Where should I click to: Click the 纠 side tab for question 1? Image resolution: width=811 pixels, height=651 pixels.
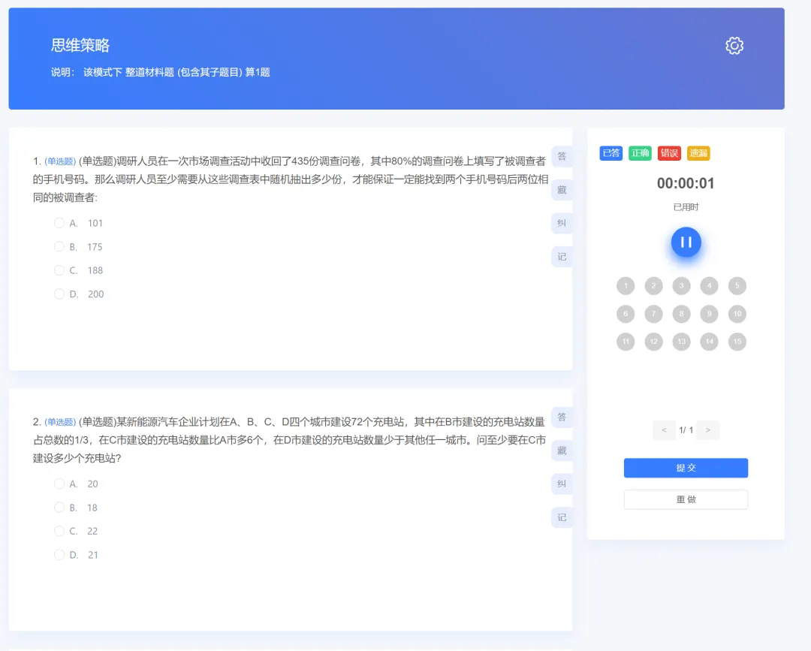click(x=562, y=223)
